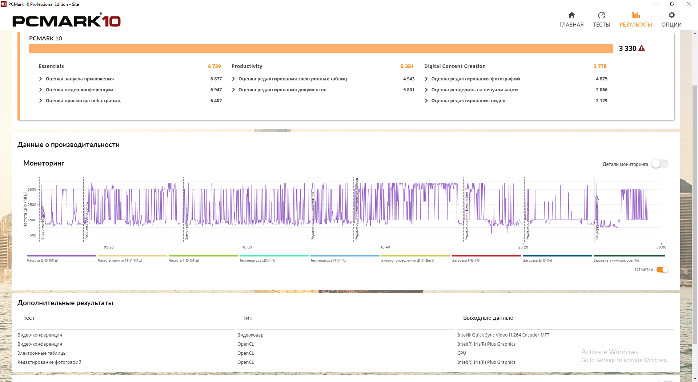
Task: Toggle Энергопотребление ЦПУ (Ватт) legend series
Action: pyautogui.click(x=416, y=258)
